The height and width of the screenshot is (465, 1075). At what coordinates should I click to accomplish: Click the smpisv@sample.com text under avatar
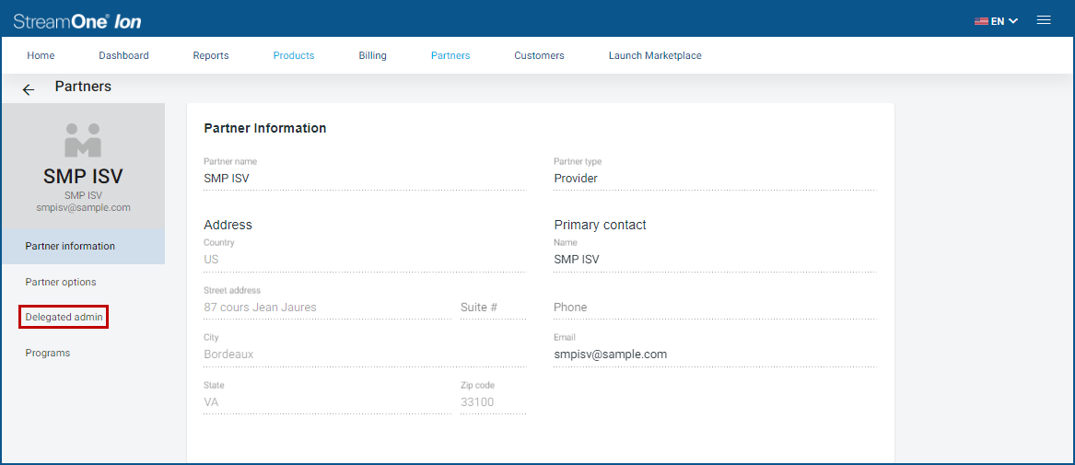click(83, 207)
